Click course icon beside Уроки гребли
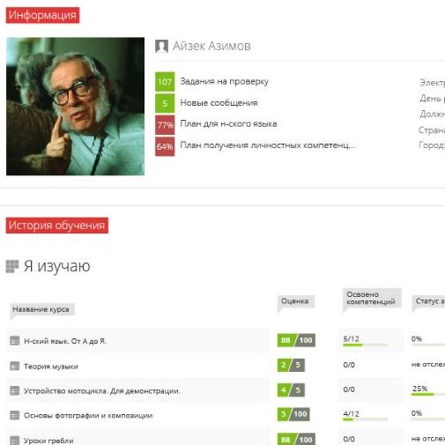445x445 pixels. click(x=15, y=440)
